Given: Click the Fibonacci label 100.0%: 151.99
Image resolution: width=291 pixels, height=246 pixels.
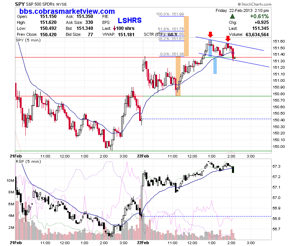Looking at the screenshot, I should pyautogui.click(x=170, y=14).
